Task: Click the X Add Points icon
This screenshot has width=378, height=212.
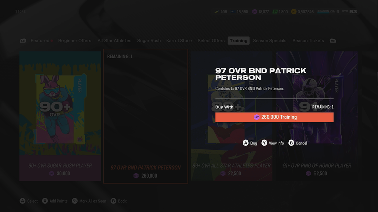Action: coord(45,201)
